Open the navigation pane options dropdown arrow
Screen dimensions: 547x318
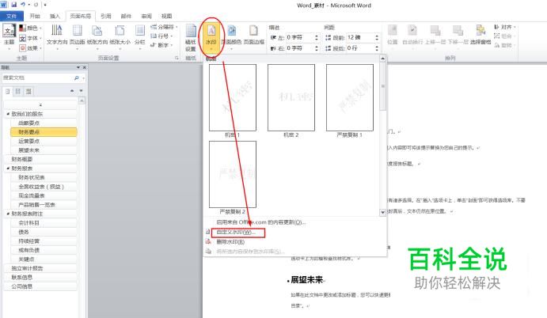point(78,67)
